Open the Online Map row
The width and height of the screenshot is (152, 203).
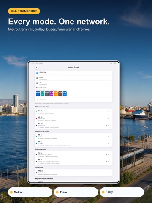point(73,73)
